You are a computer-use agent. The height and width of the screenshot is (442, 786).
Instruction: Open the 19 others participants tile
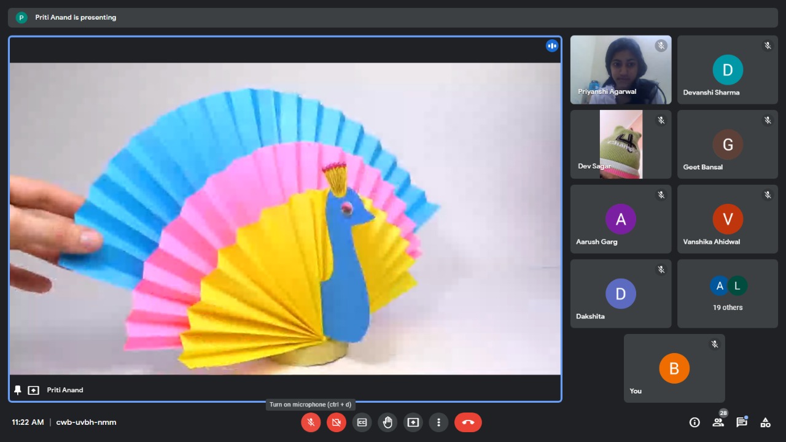click(728, 293)
